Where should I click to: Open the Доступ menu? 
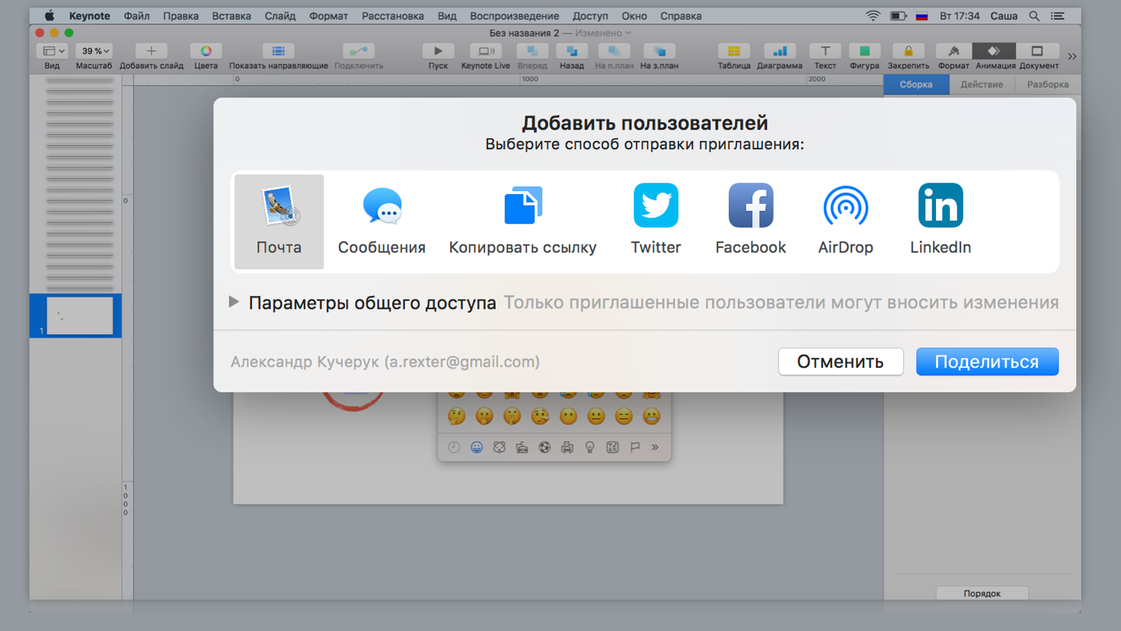tap(590, 16)
